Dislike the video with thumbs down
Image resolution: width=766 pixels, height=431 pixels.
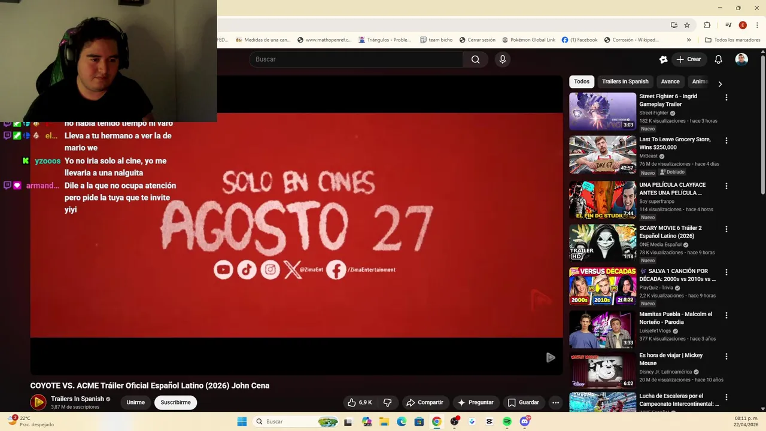(387, 402)
